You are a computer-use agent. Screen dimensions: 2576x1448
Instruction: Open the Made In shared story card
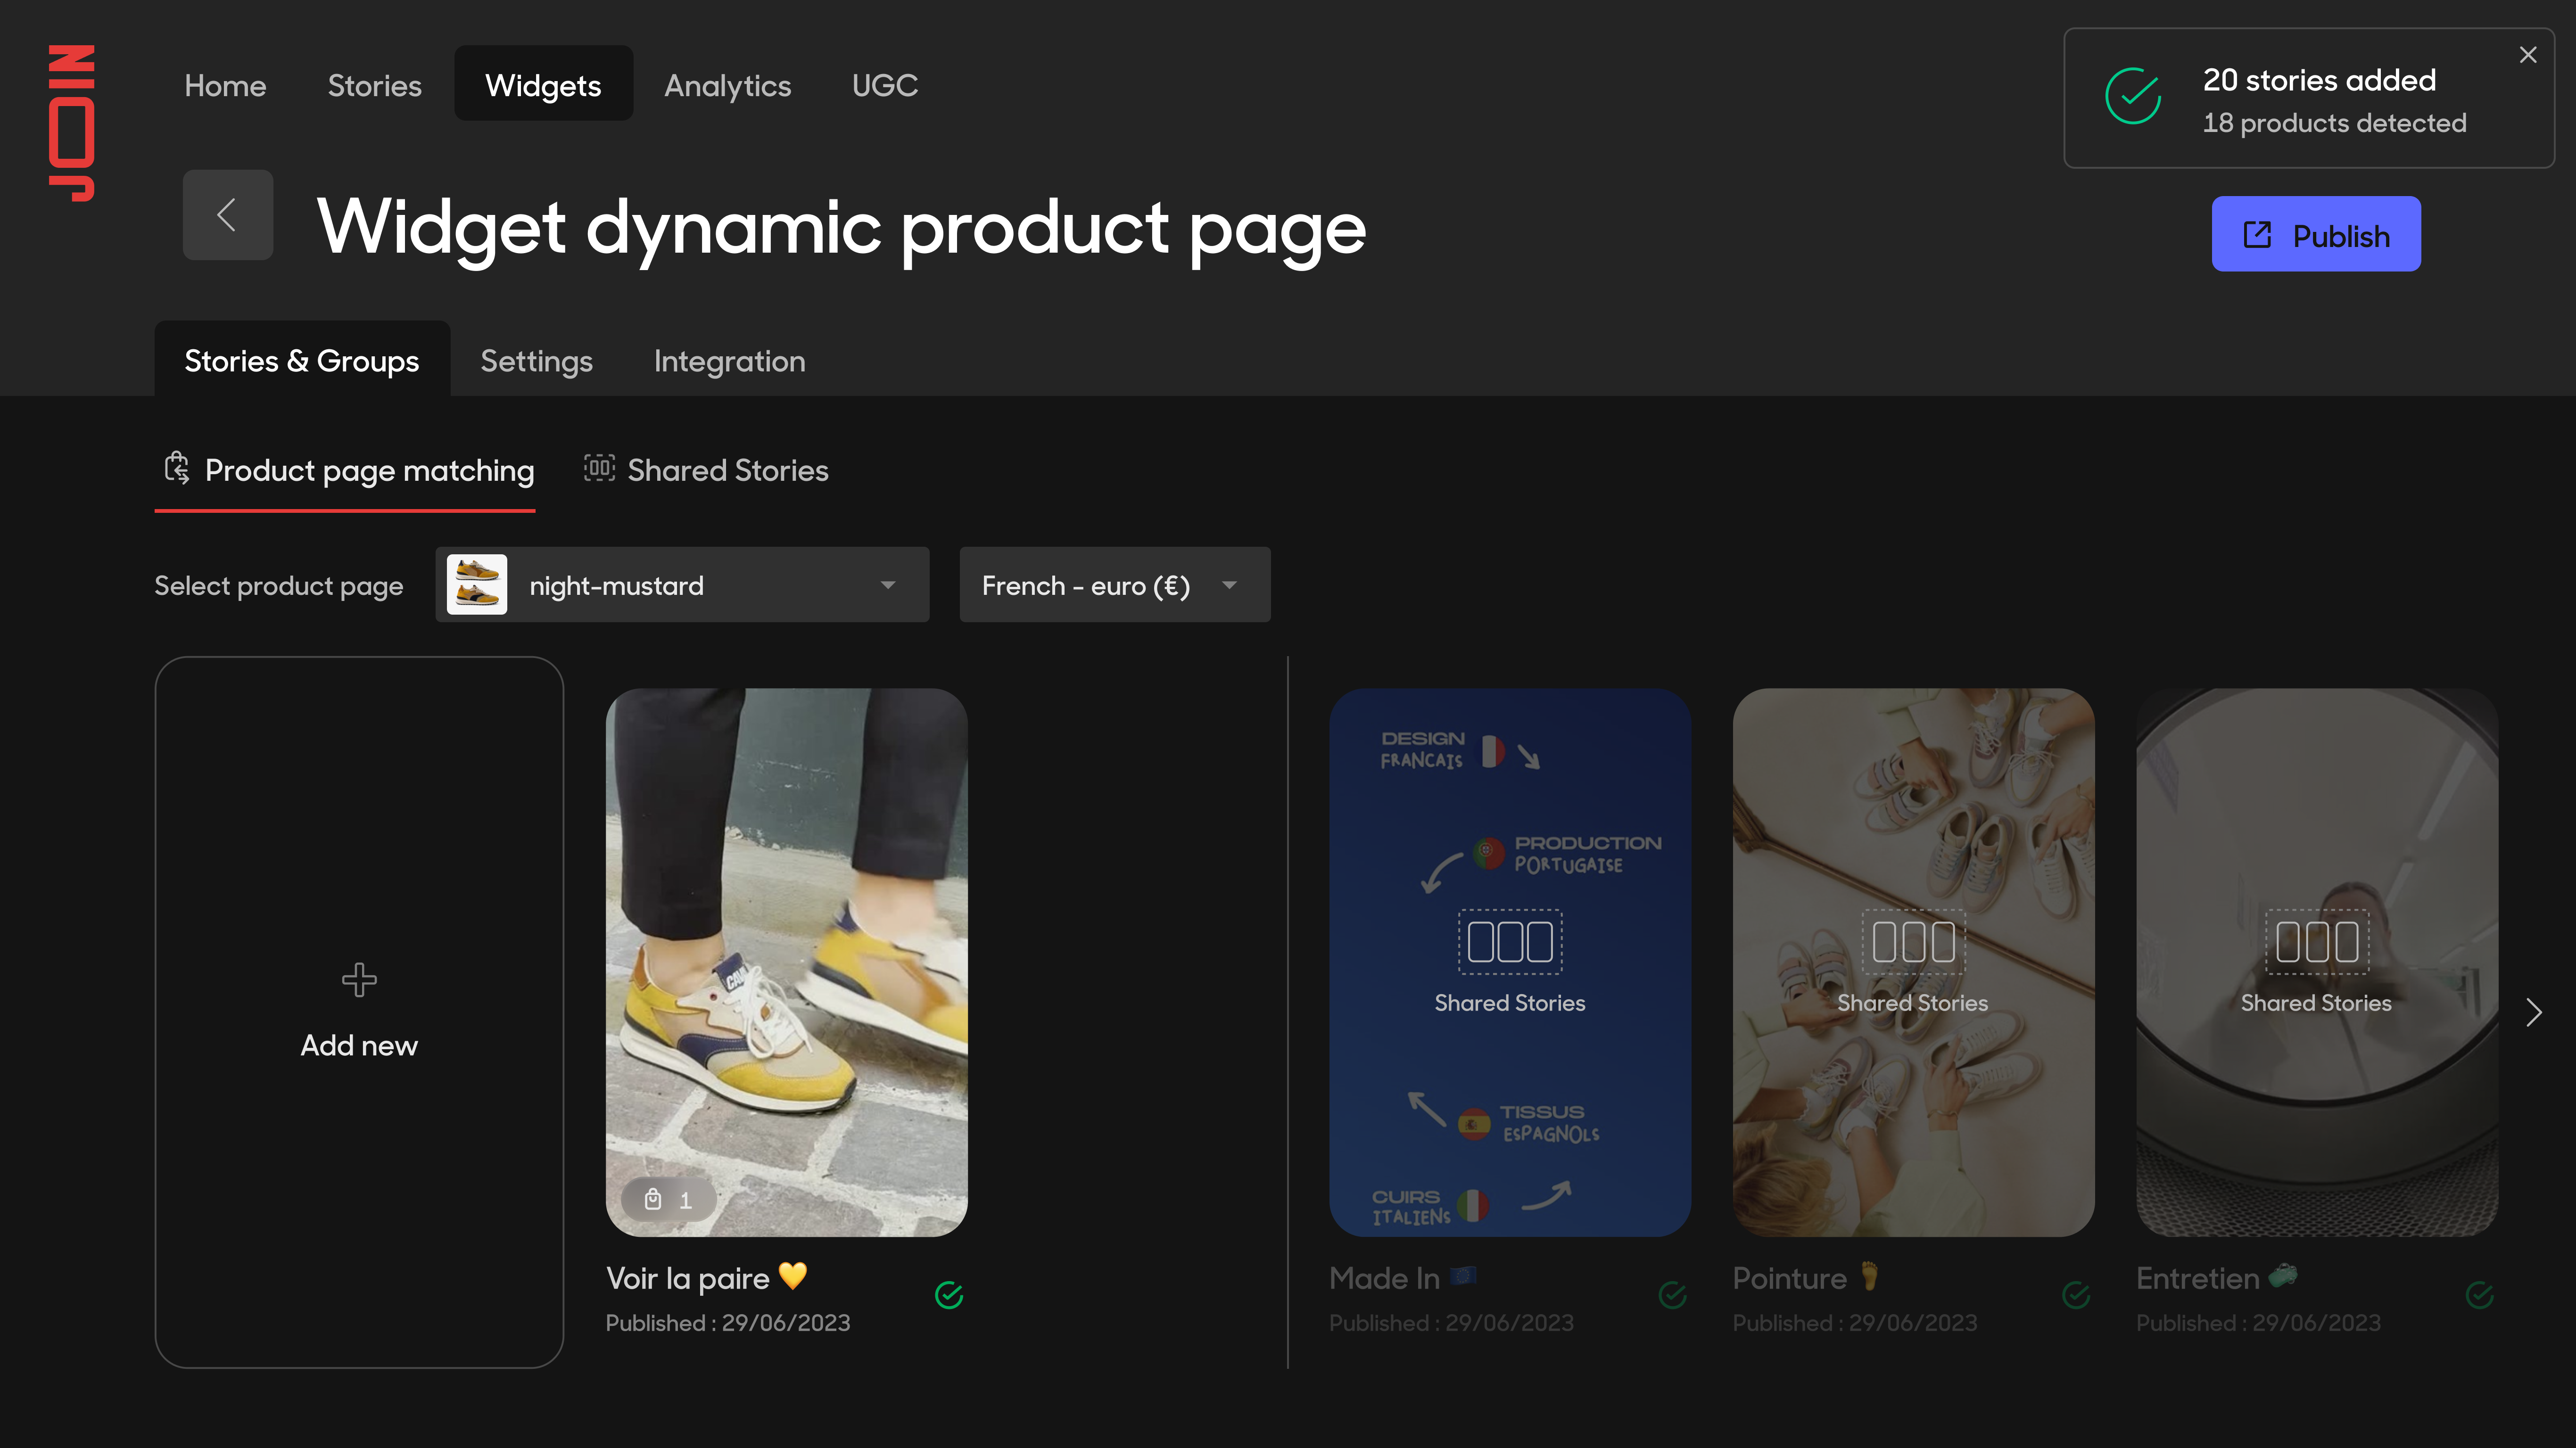tap(1510, 962)
